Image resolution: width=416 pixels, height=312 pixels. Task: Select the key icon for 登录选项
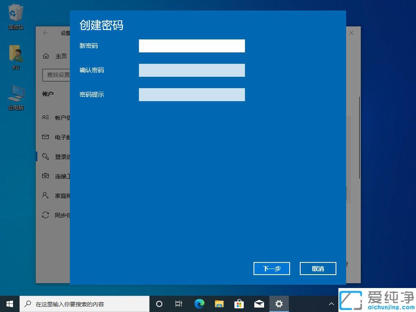(x=45, y=156)
